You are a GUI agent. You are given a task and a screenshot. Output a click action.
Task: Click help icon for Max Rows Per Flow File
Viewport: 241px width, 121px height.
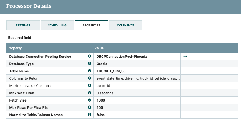tap(90, 107)
